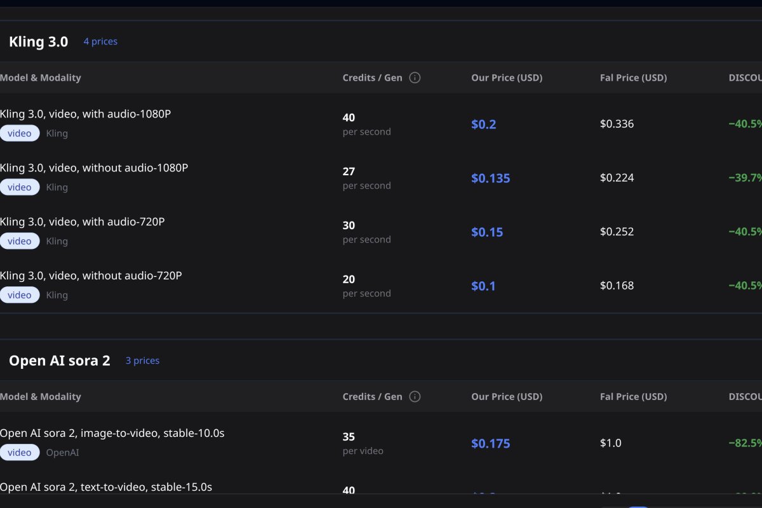Screen dimensions: 762x508
Task: Open the 4 prices link next to Kling 3.0
Action: tap(100, 41)
